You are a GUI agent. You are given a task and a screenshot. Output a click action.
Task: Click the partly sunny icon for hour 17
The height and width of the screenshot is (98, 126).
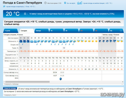(x=78, y=41)
